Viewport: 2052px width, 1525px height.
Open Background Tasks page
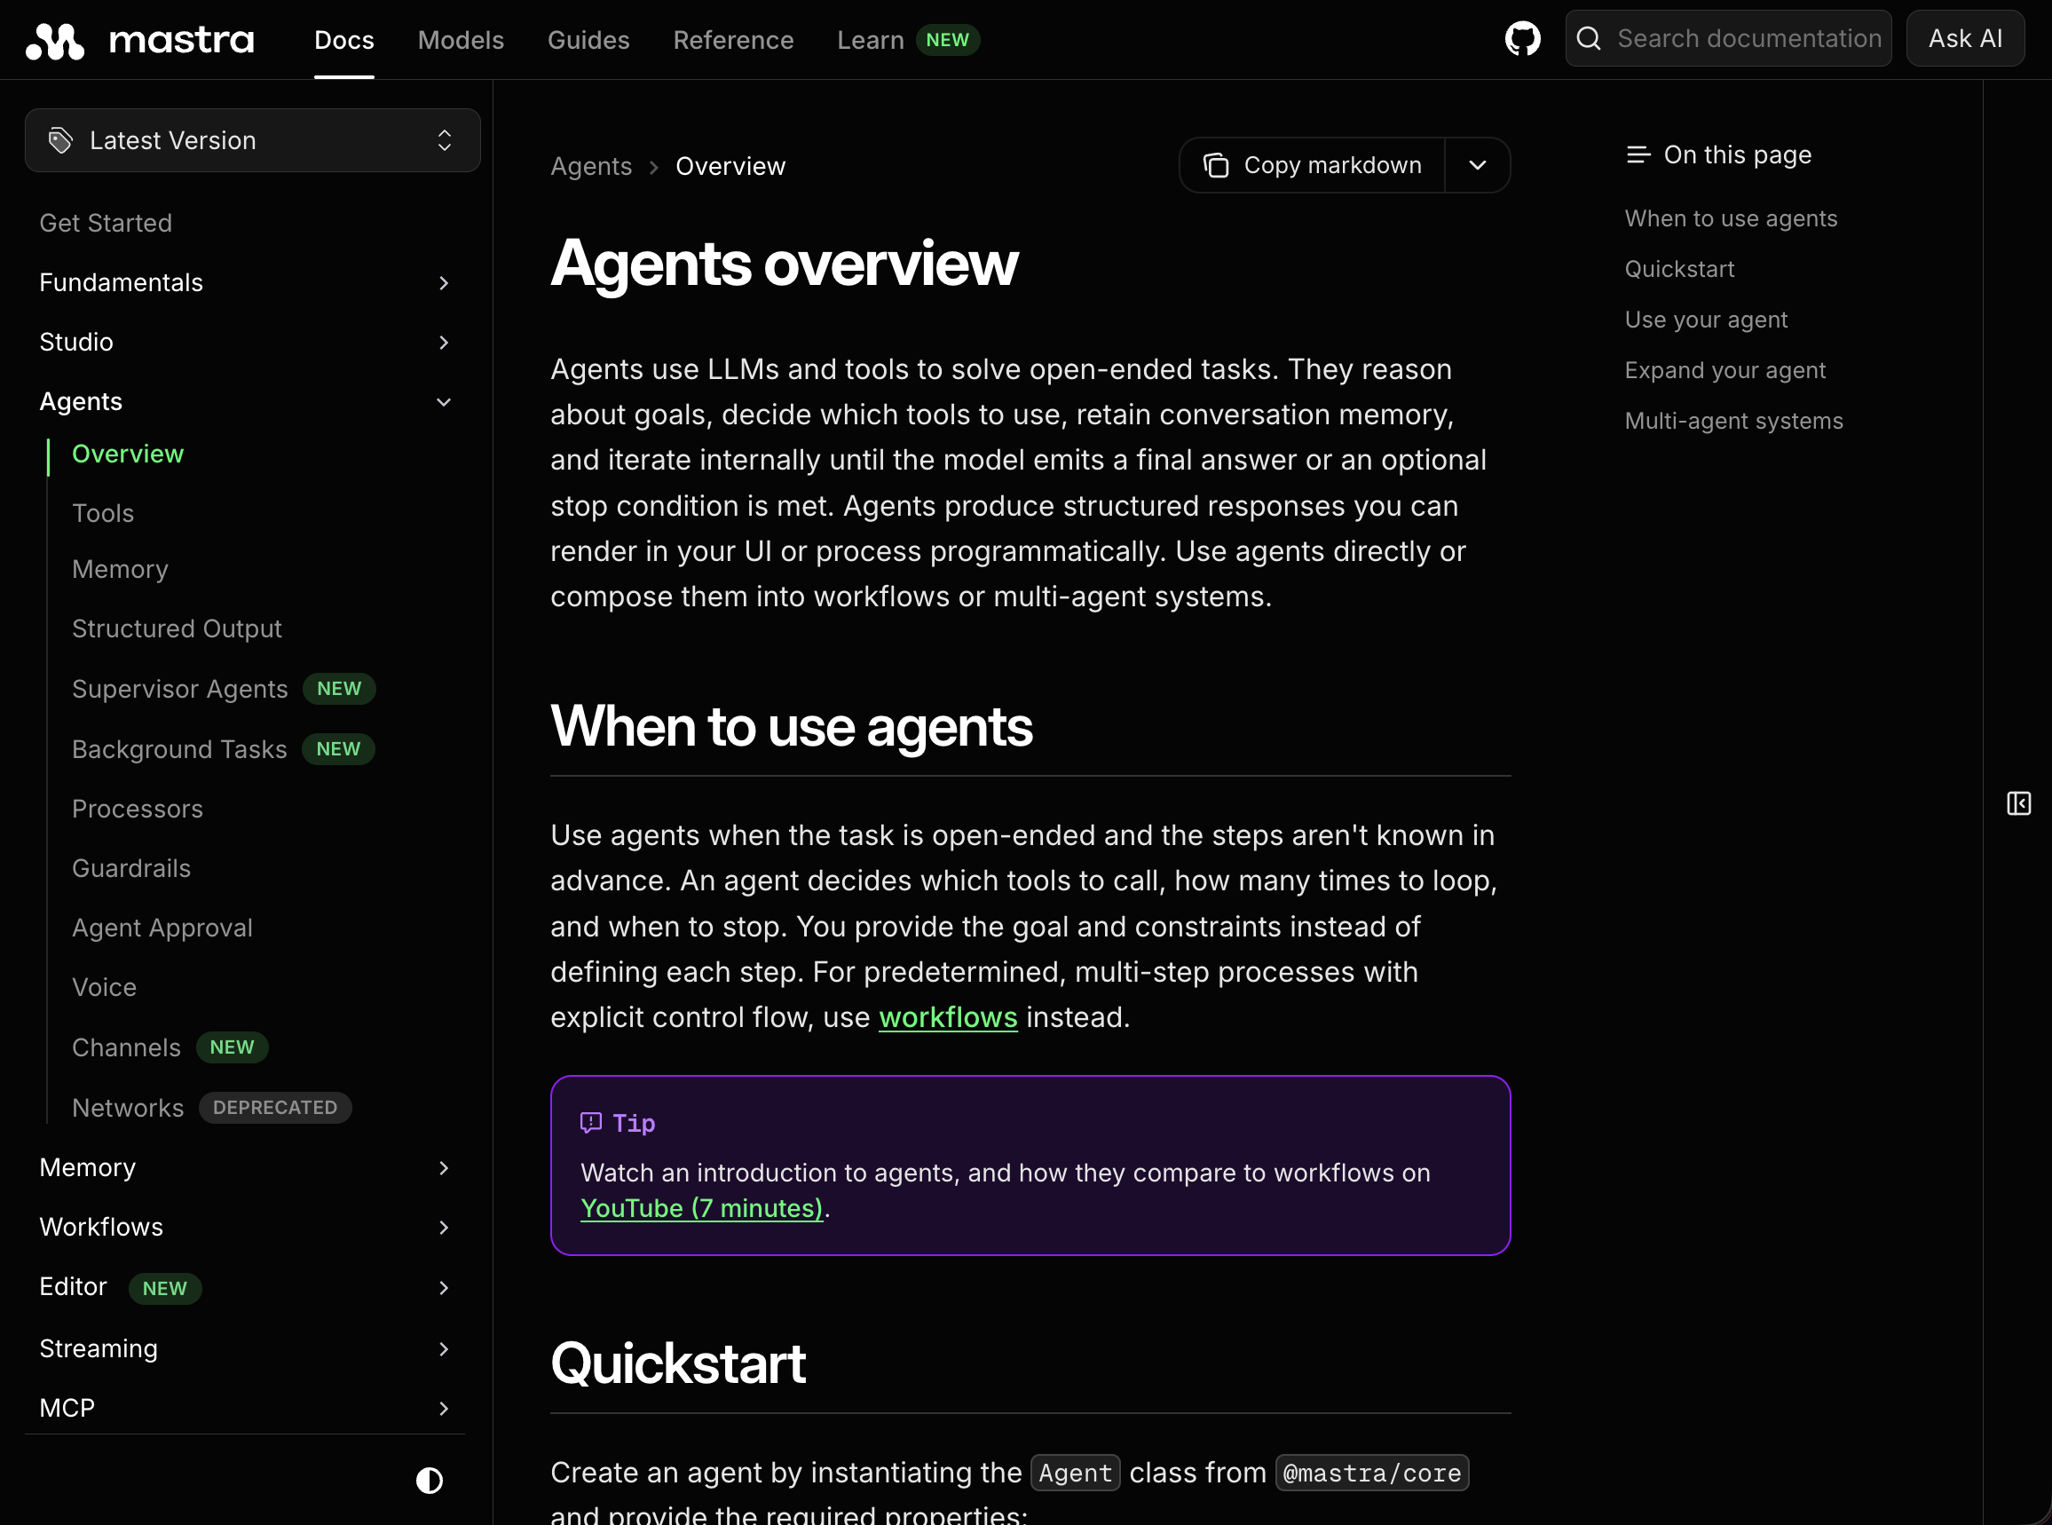pos(179,749)
